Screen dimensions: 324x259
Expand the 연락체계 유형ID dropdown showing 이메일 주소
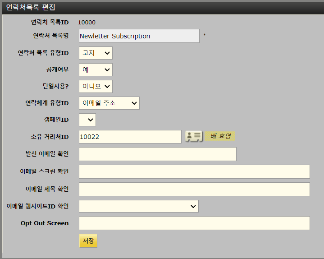coord(109,103)
